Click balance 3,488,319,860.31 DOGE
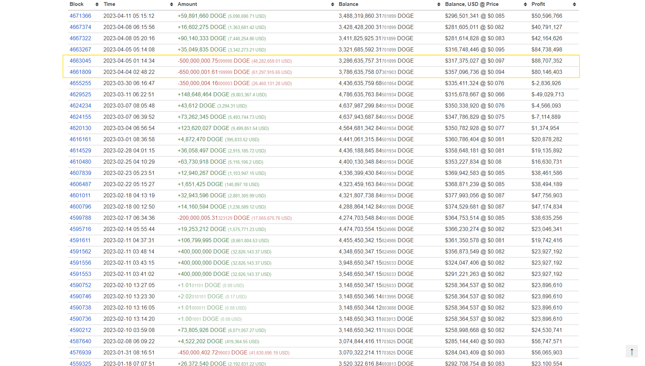 (376, 16)
